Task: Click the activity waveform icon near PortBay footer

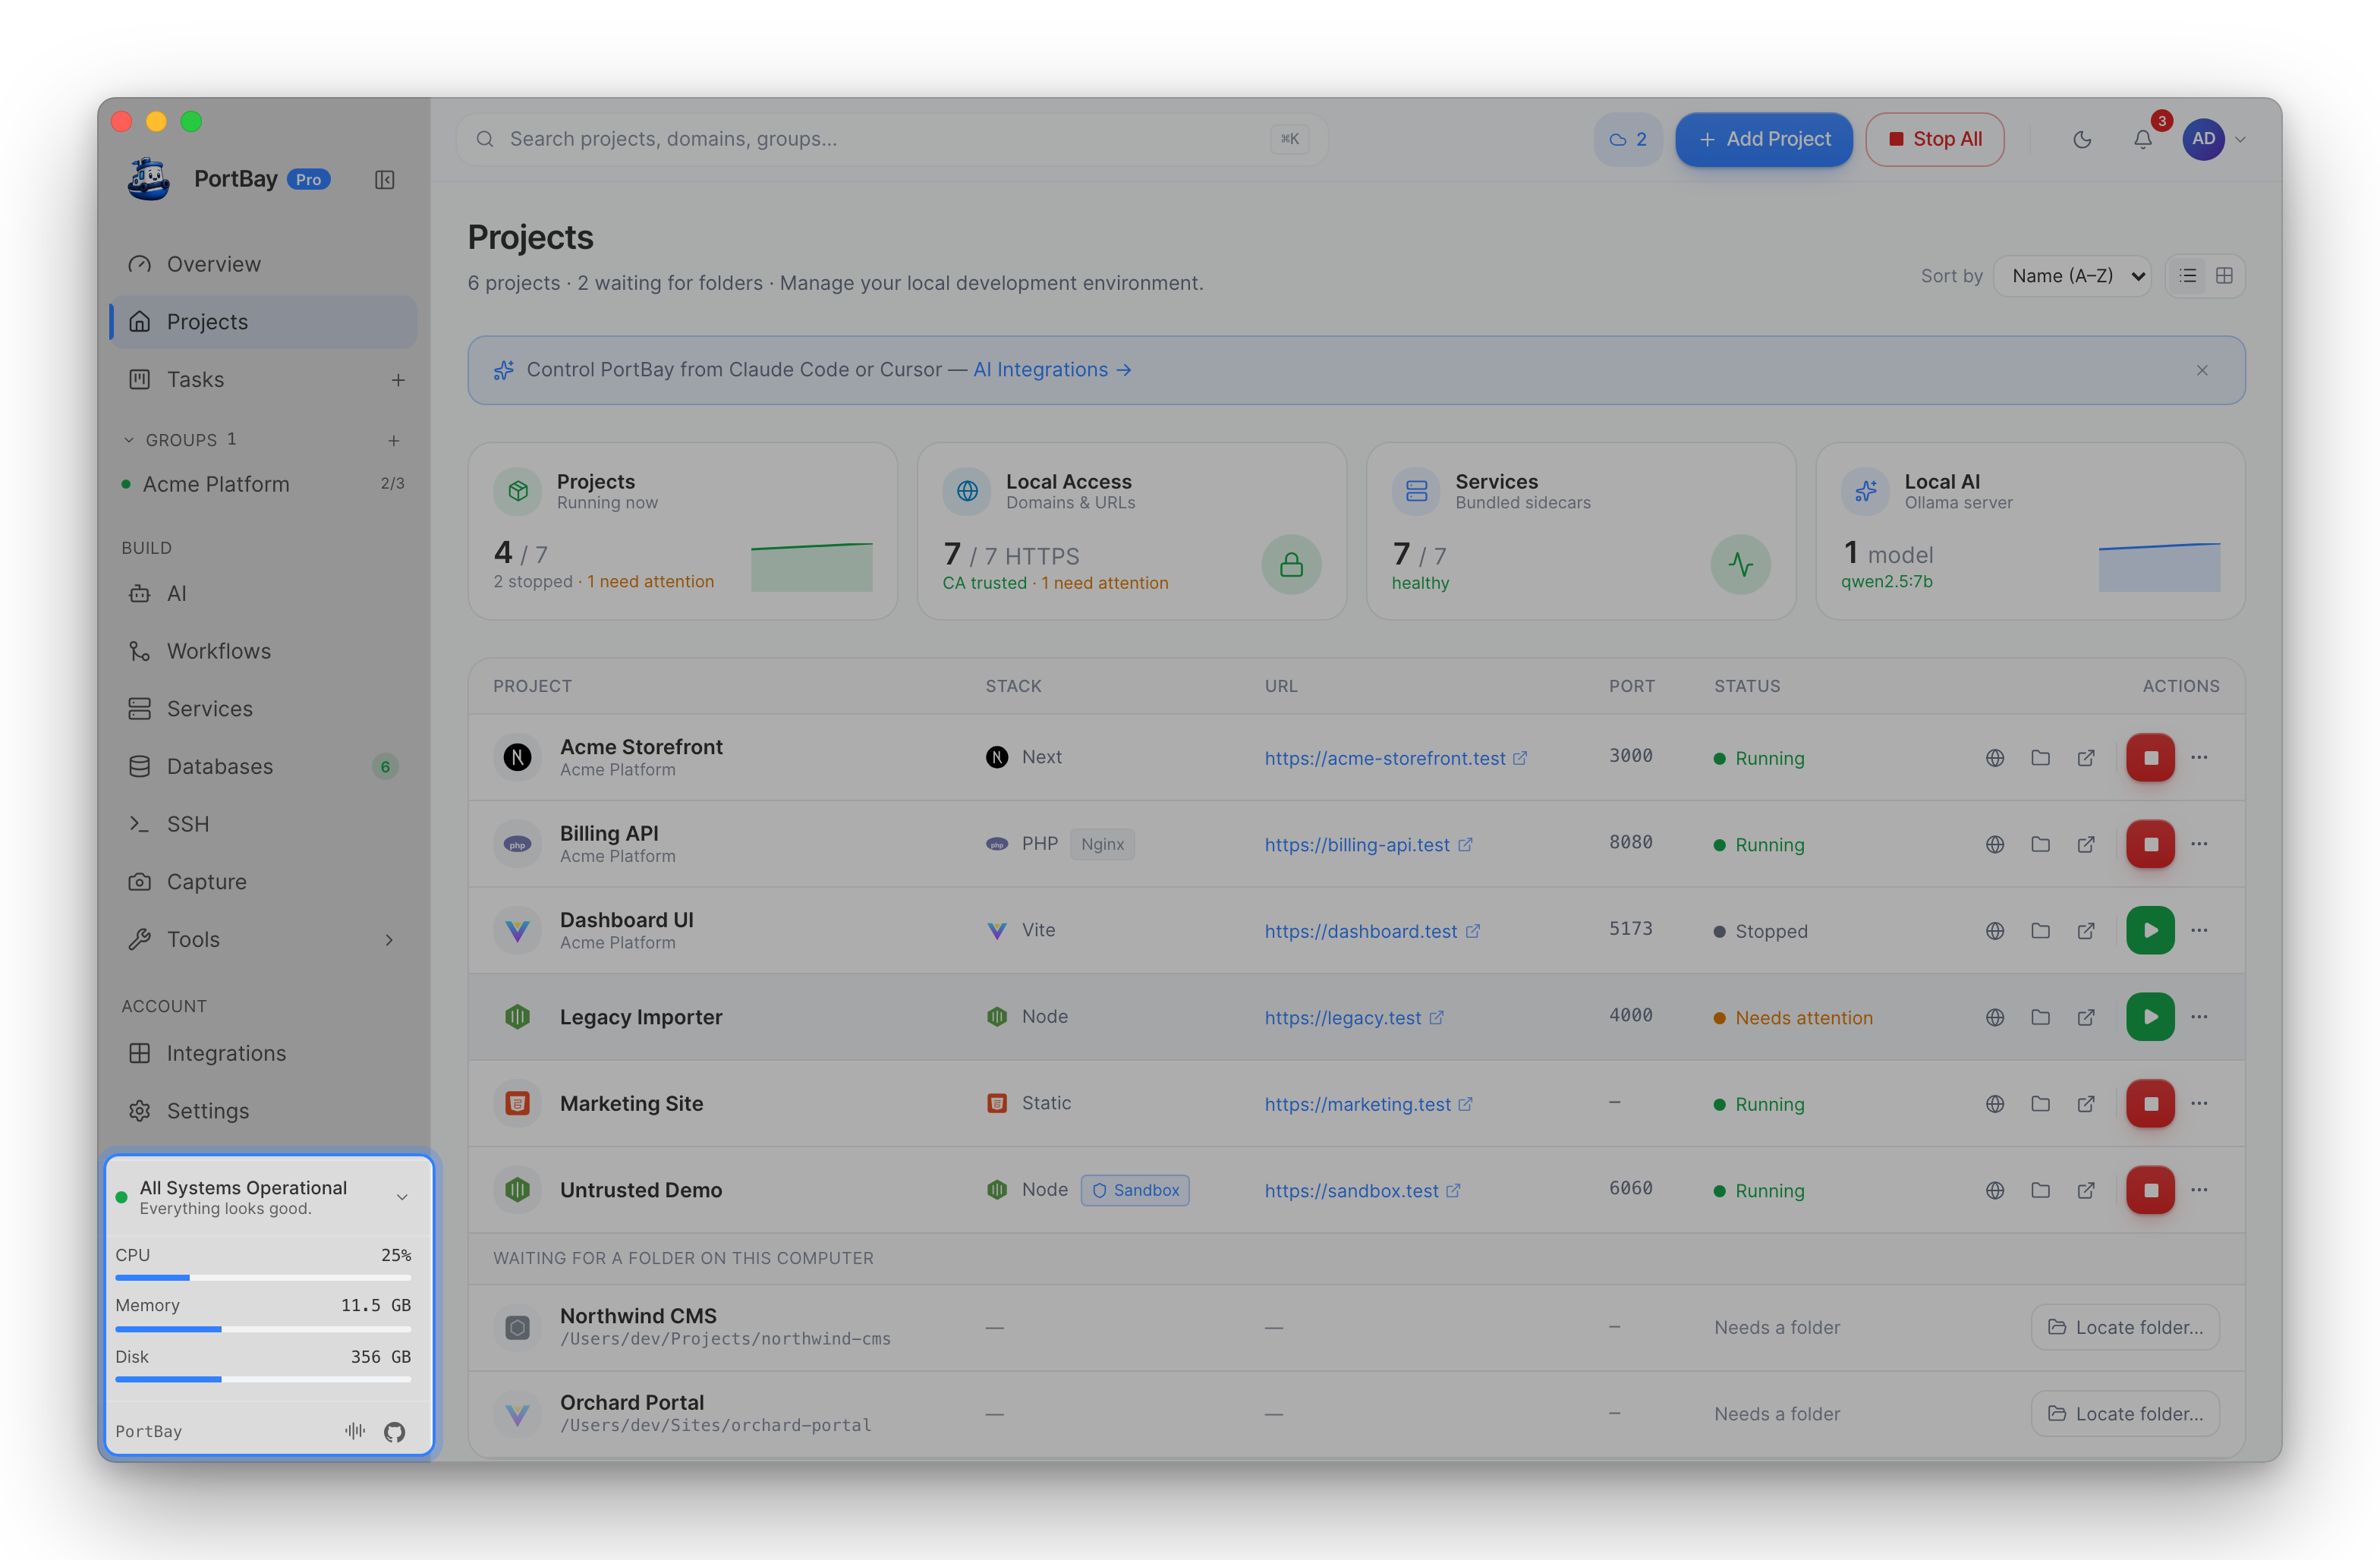Action: [x=355, y=1431]
